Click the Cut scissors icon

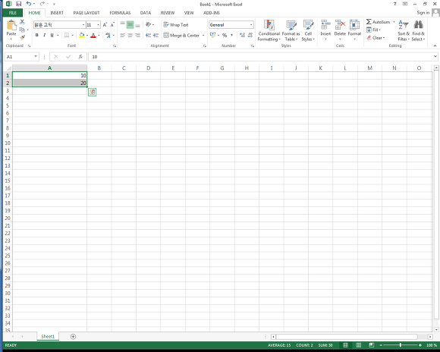23,22
